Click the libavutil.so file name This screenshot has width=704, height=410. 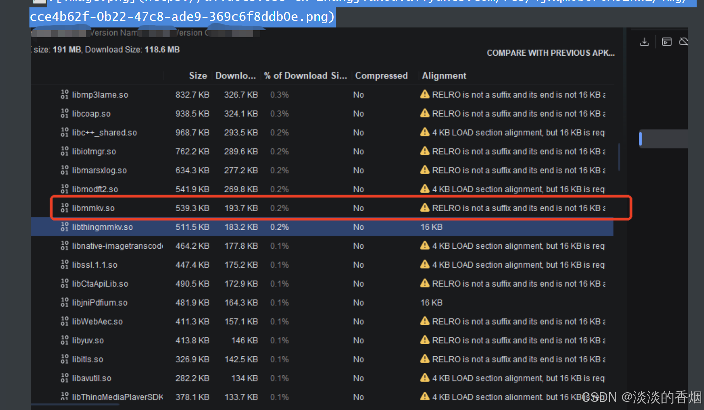pyautogui.click(x=91, y=378)
